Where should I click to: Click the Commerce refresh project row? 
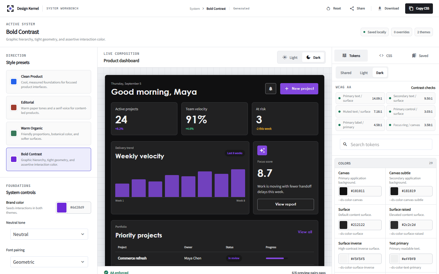(214, 258)
